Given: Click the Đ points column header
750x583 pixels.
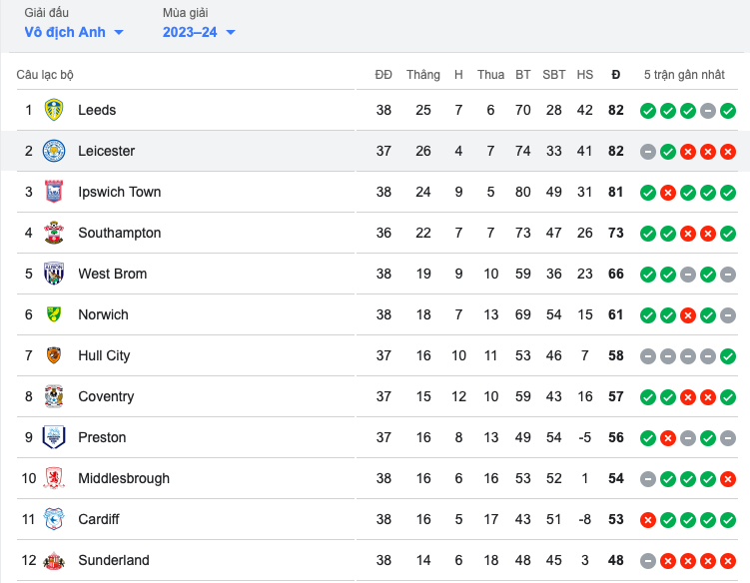Looking at the screenshot, I should [615, 75].
